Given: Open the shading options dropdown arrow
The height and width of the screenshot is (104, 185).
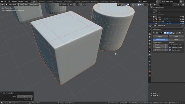Looking at the screenshot, I should tap(146, 5).
